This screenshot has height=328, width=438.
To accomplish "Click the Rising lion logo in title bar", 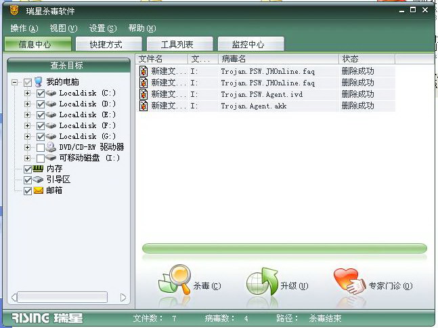I will pos(14,11).
